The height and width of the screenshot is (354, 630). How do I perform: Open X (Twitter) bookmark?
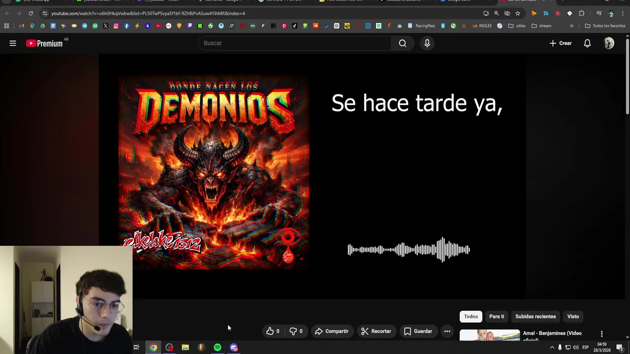click(x=105, y=26)
